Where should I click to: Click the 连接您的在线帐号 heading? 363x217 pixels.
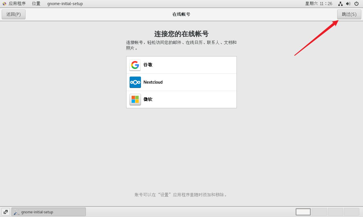point(181,34)
